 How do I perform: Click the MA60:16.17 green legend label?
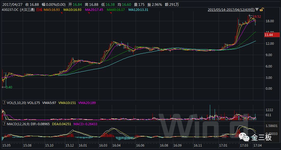pos(115,10)
